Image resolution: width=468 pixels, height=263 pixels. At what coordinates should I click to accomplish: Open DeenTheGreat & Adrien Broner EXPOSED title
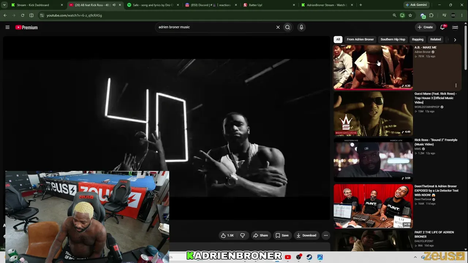(436, 191)
